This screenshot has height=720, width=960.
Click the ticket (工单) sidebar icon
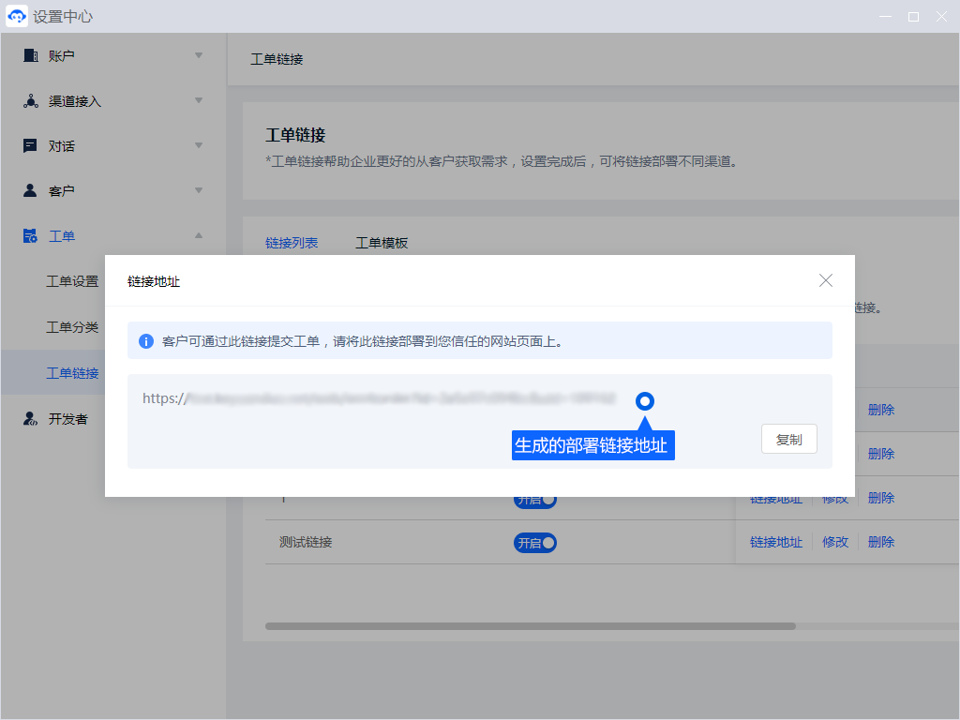pos(30,235)
